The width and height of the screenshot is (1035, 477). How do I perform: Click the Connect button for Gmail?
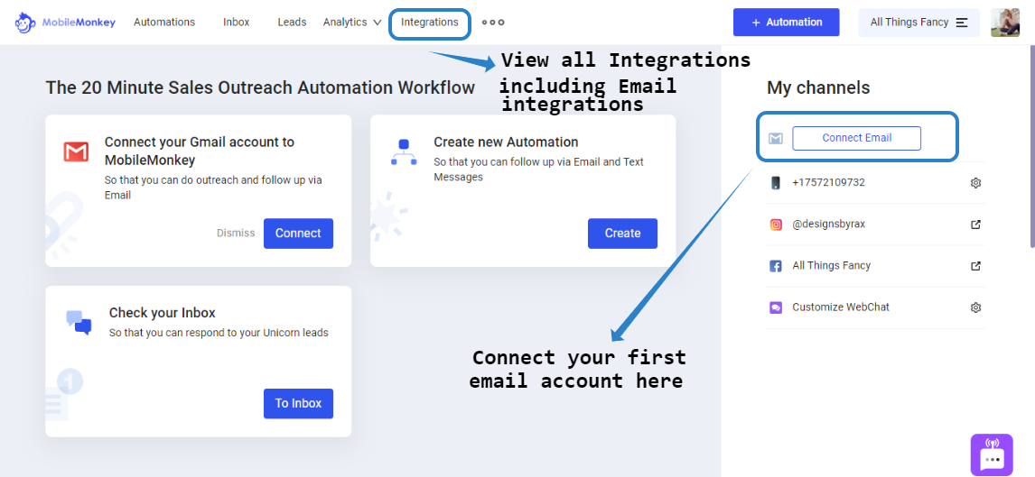click(x=298, y=234)
